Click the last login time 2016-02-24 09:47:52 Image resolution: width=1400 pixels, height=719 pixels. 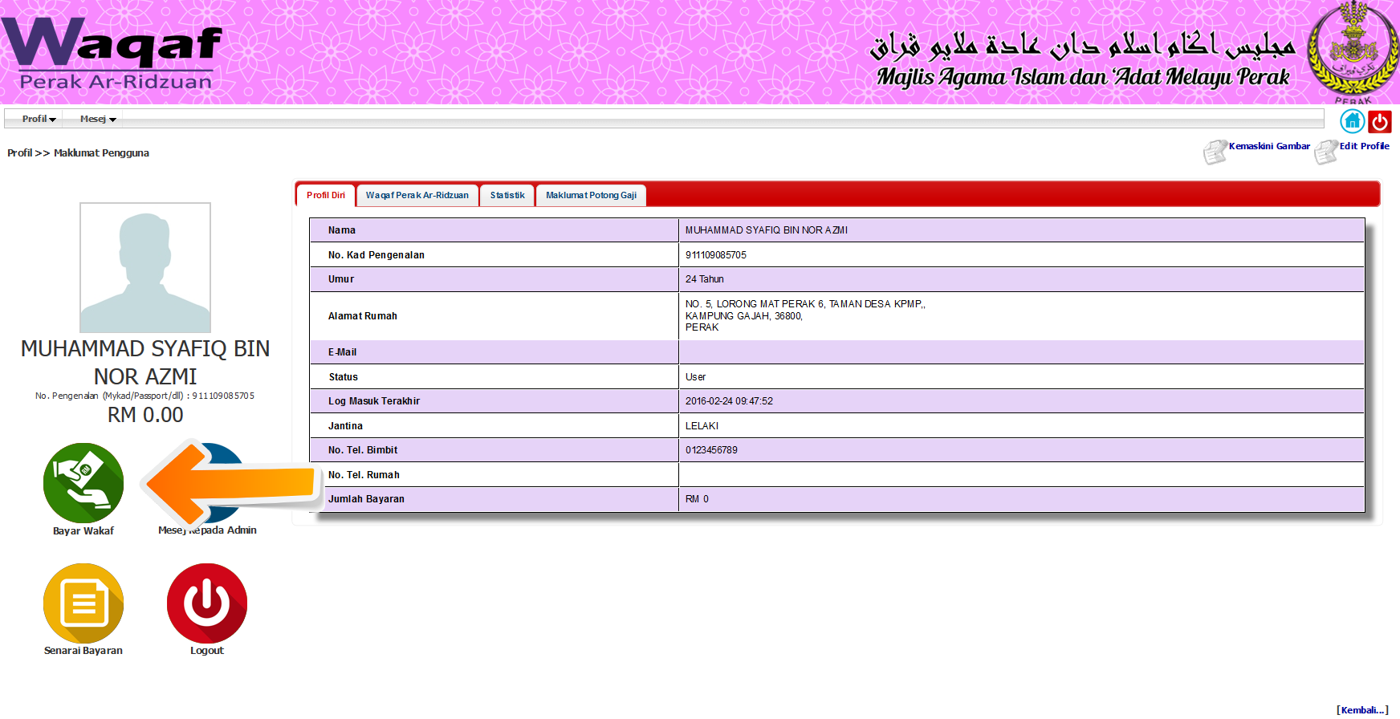(x=729, y=401)
